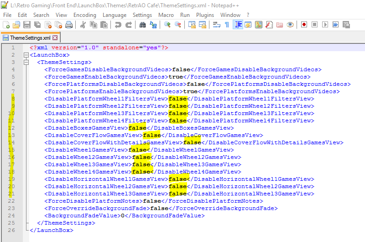Click the Copy toolbar icon
Screen dimensions: 365x242
tap(94, 25)
